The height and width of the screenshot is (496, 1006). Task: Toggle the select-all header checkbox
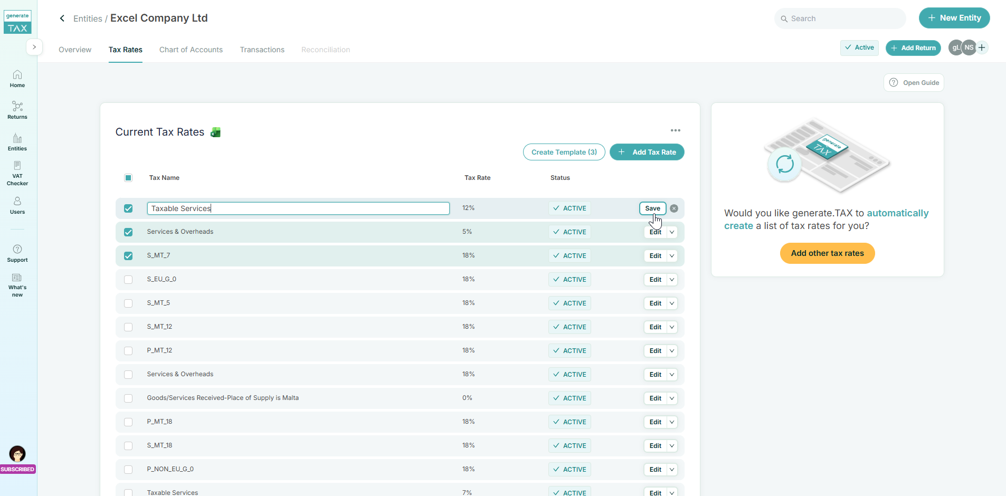pos(128,178)
